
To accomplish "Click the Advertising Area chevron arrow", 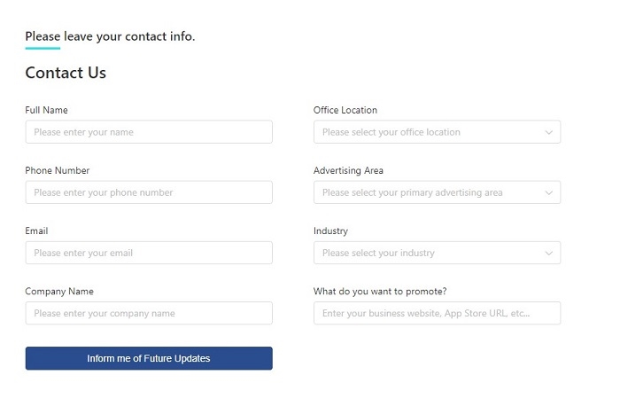I will [x=548, y=192].
